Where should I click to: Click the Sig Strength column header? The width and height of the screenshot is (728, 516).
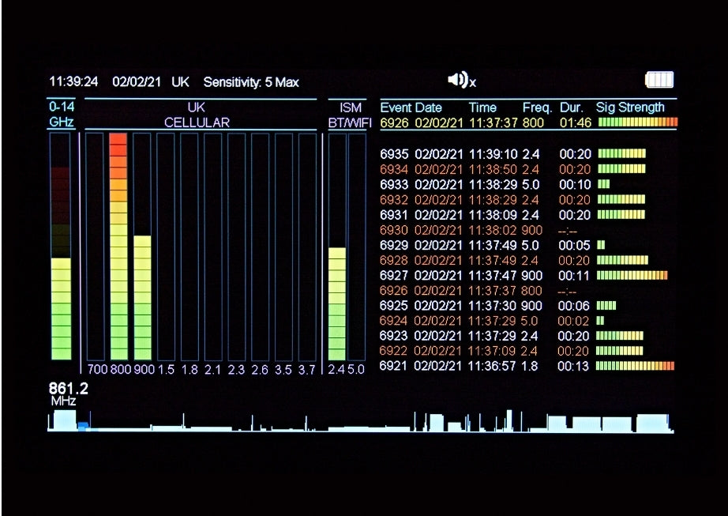[x=630, y=107]
